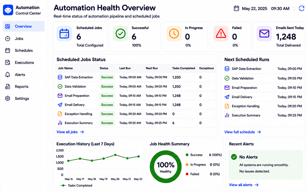Click the purple envelope icon on Emails Sent Today
Screen dimensions: 308x192
264,34
